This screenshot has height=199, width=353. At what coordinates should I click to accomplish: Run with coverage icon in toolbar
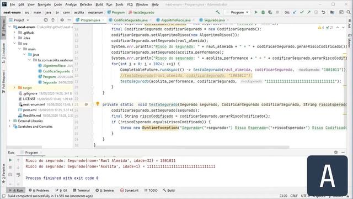pyautogui.click(x=270, y=12)
